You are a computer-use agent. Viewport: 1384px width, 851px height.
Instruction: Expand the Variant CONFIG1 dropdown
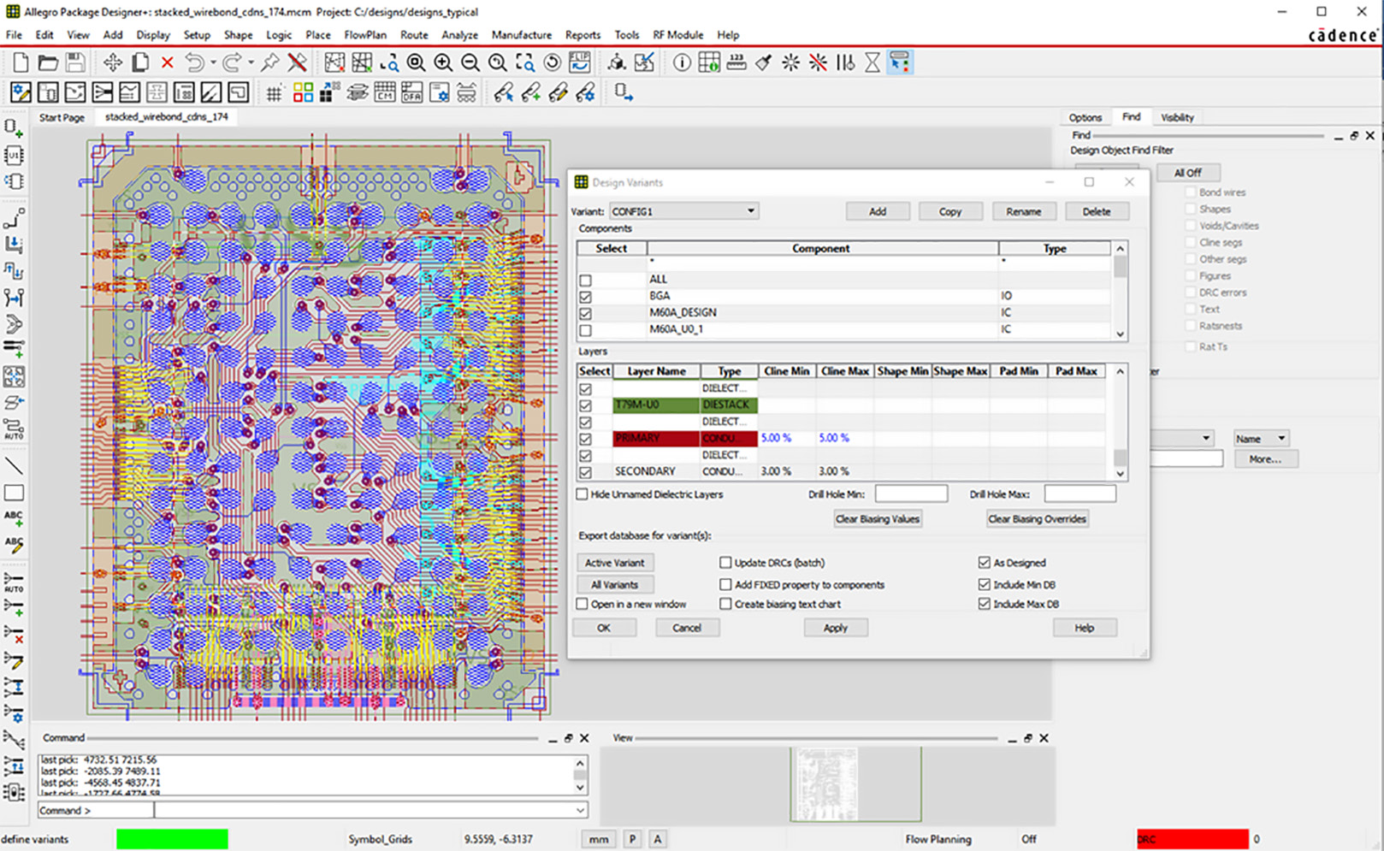point(750,211)
